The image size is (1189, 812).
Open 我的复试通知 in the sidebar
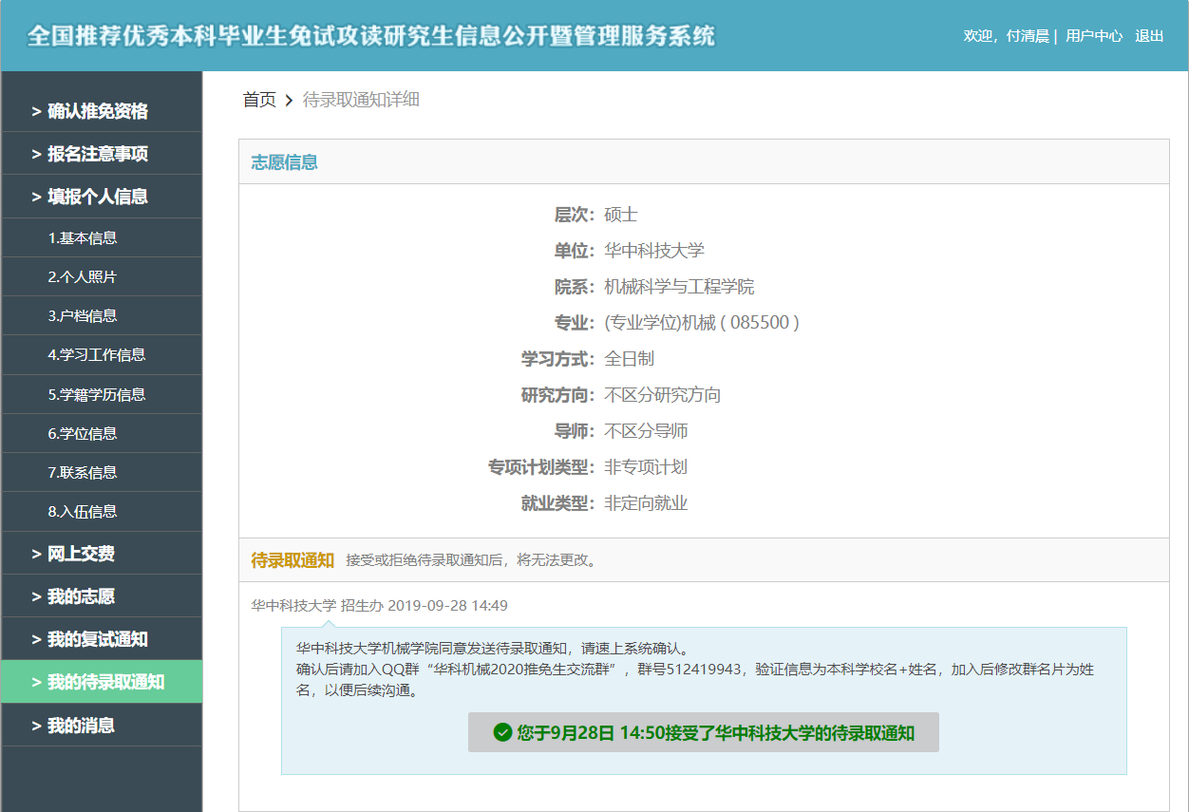pyautogui.click(x=97, y=639)
